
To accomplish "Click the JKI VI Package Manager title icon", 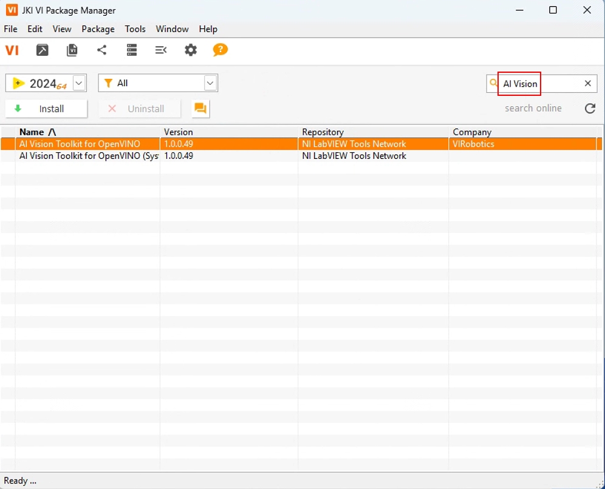I will [12, 10].
